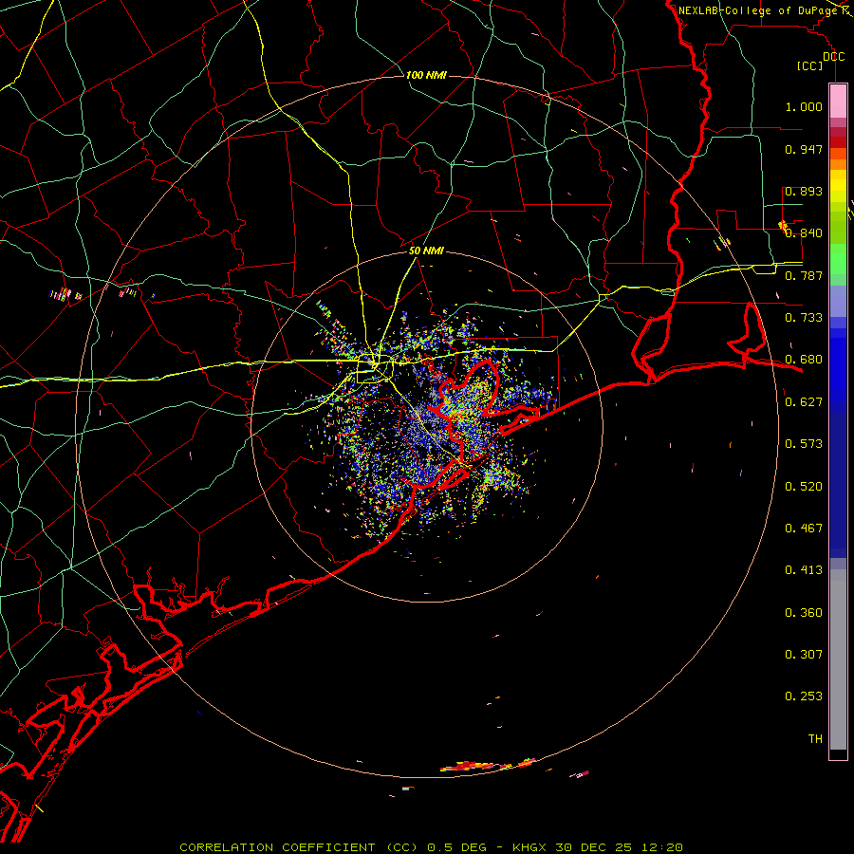854x854 pixels.
Task: Click the 0.627 scale value
Action: point(804,402)
